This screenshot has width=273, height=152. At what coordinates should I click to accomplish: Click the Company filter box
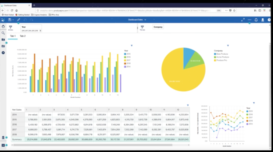tap(158, 27)
